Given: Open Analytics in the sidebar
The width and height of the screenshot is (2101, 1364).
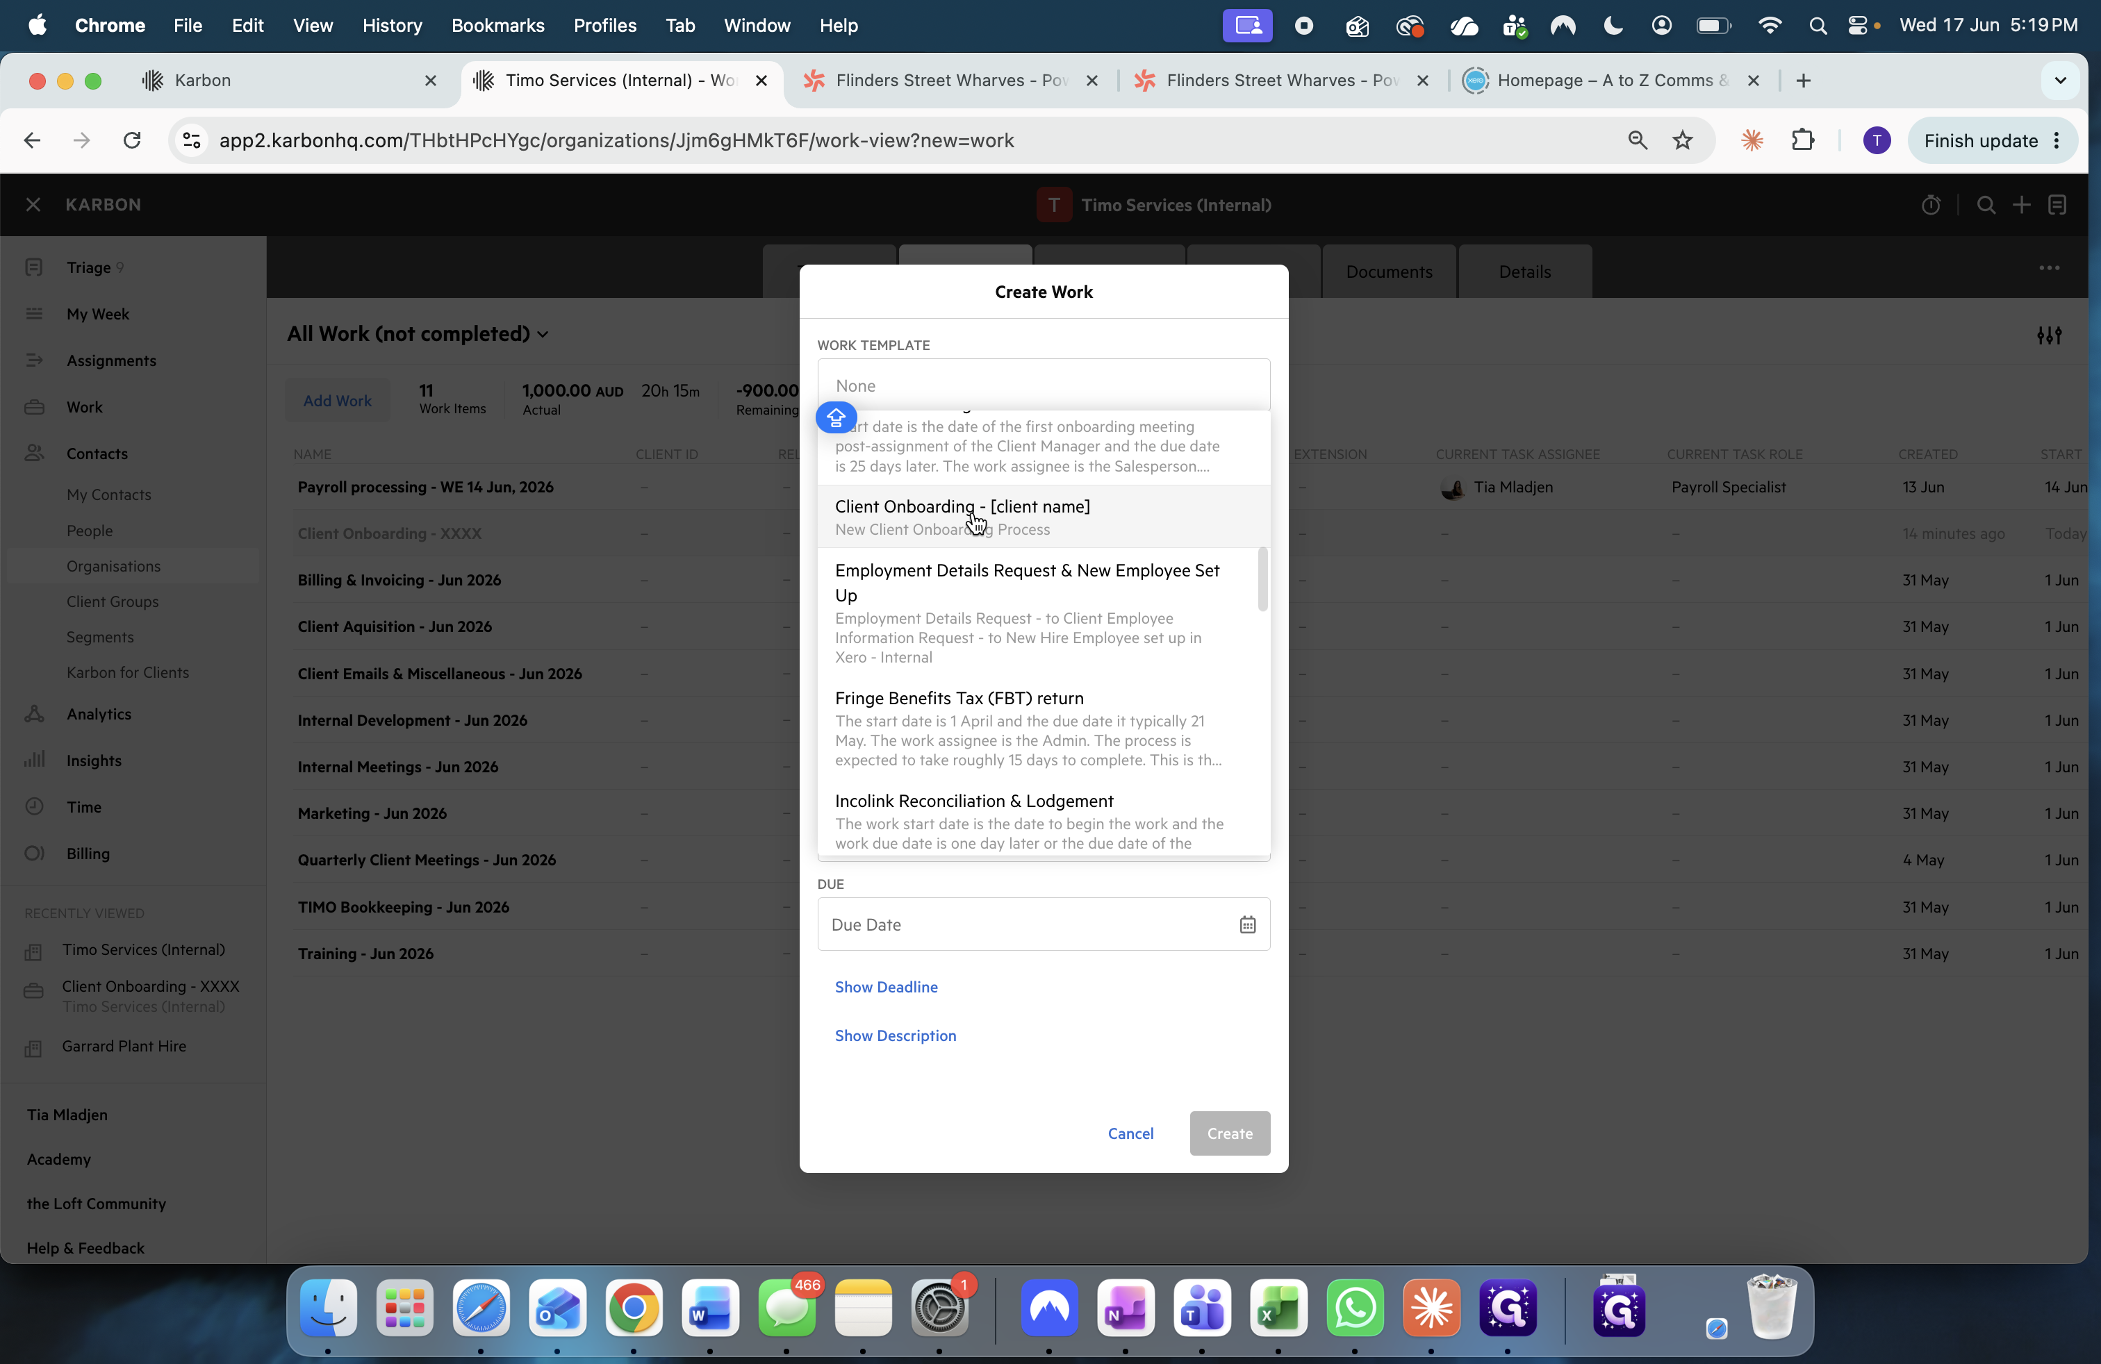Looking at the screenshot, I should (99, 714).
